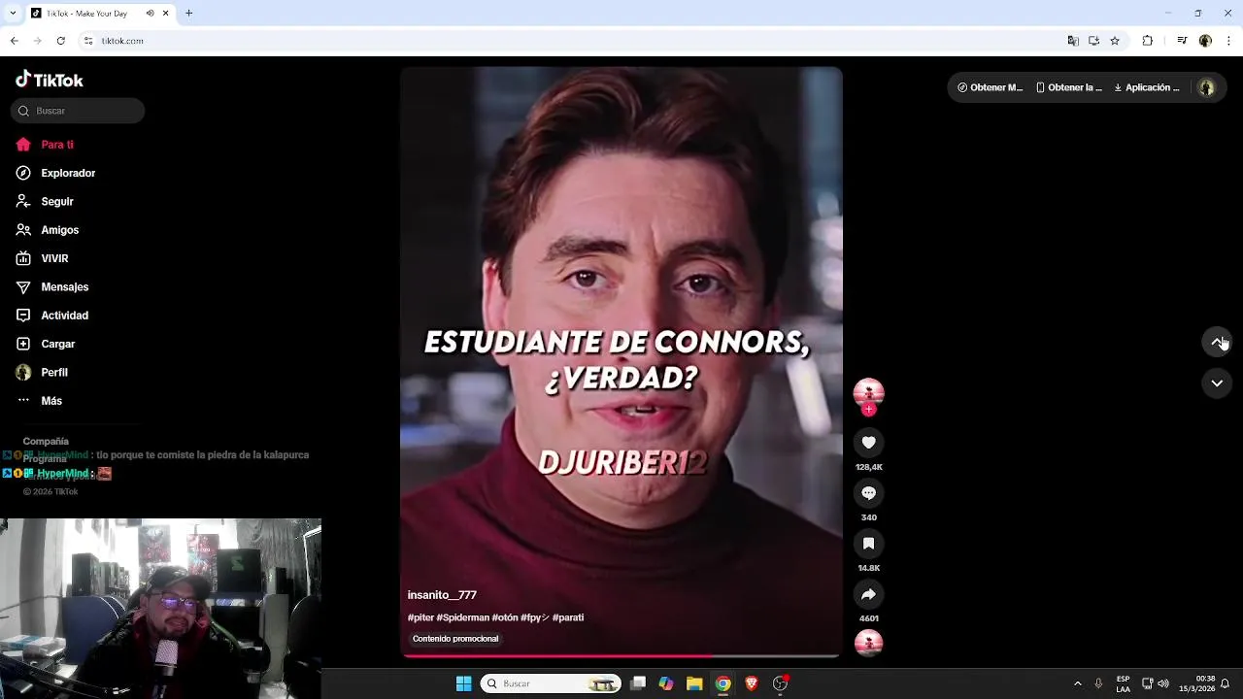Image resolution: width=1243 pixels, height=699 pixels.
Task: Open the creator avatar above the like button
Action: pyautogui.click(x=868, y=392)
